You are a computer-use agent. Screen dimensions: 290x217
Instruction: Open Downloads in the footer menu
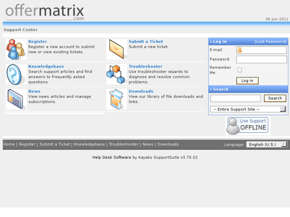coord(168,144)
